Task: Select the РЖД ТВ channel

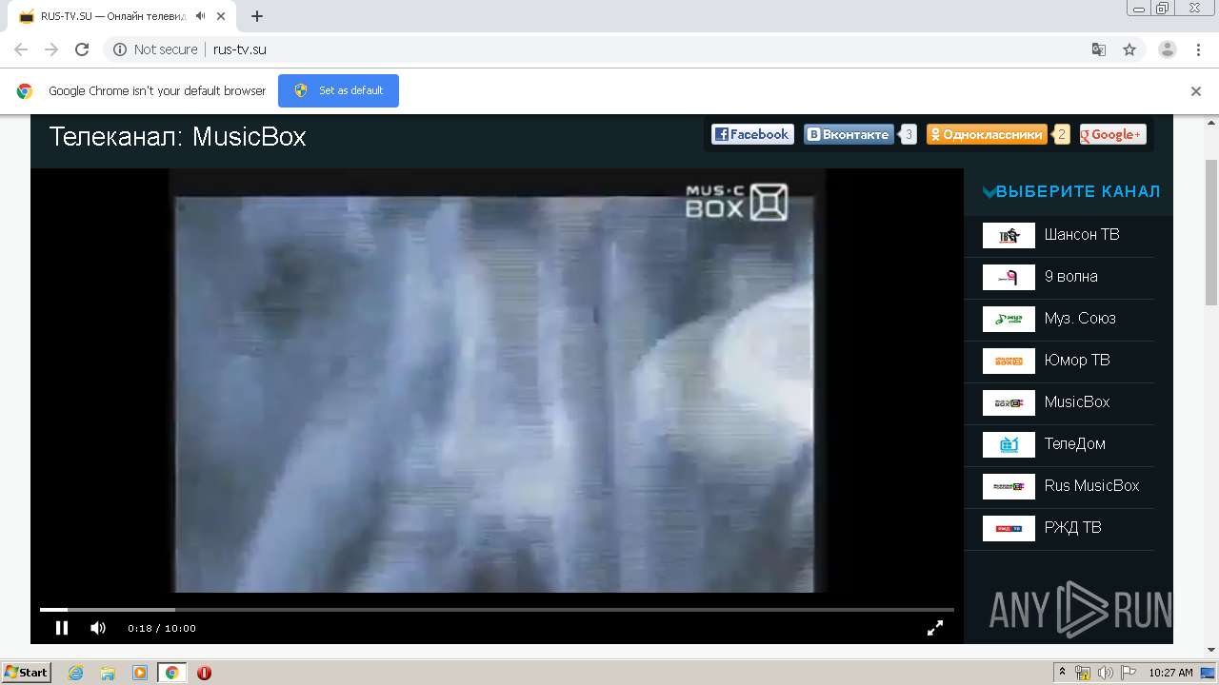Action: 1073,528
